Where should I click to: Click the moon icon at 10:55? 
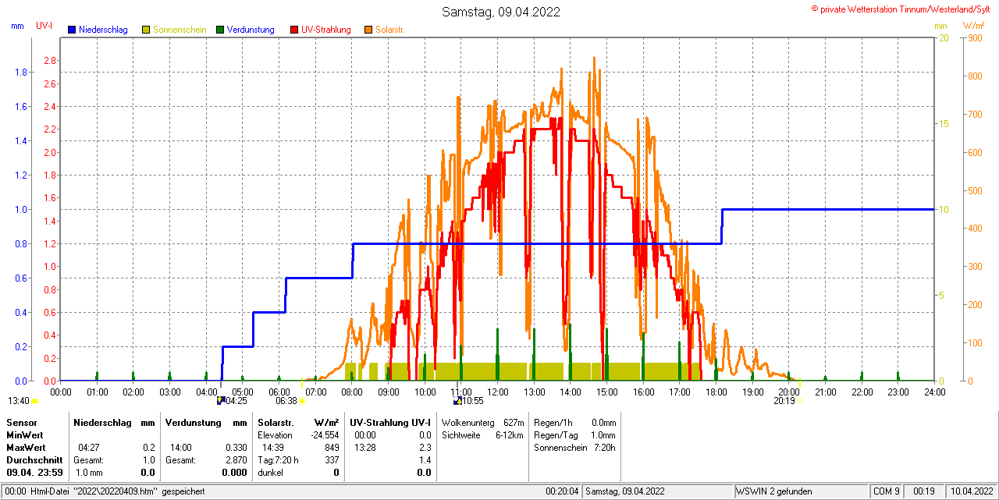(x=457, y=401)
